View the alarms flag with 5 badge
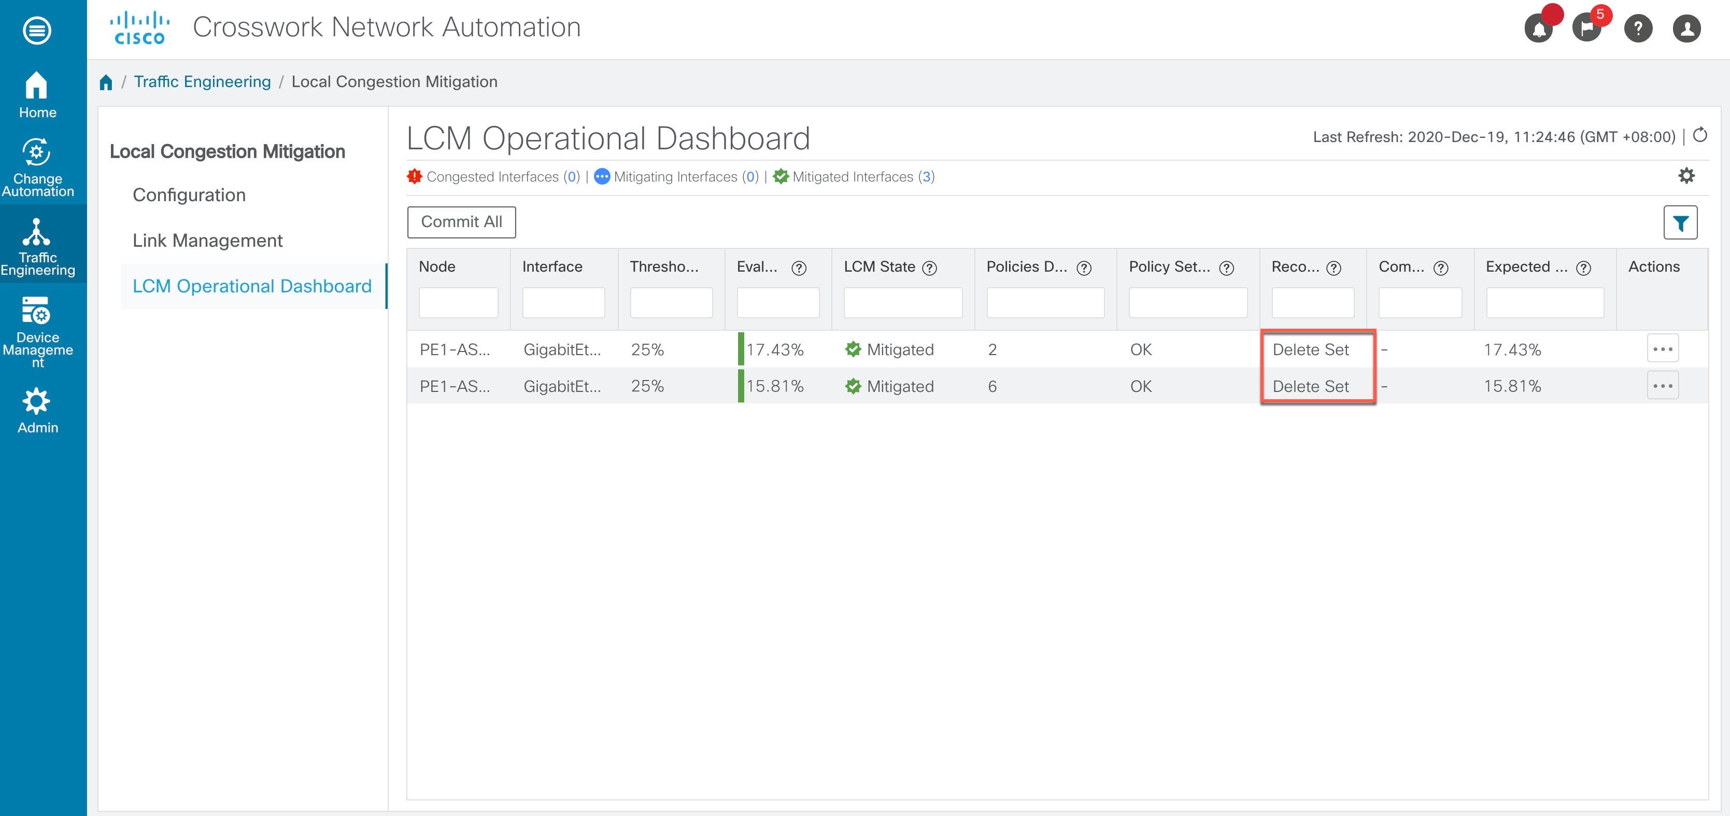 pyautogui.click(x=1587, y=28)
